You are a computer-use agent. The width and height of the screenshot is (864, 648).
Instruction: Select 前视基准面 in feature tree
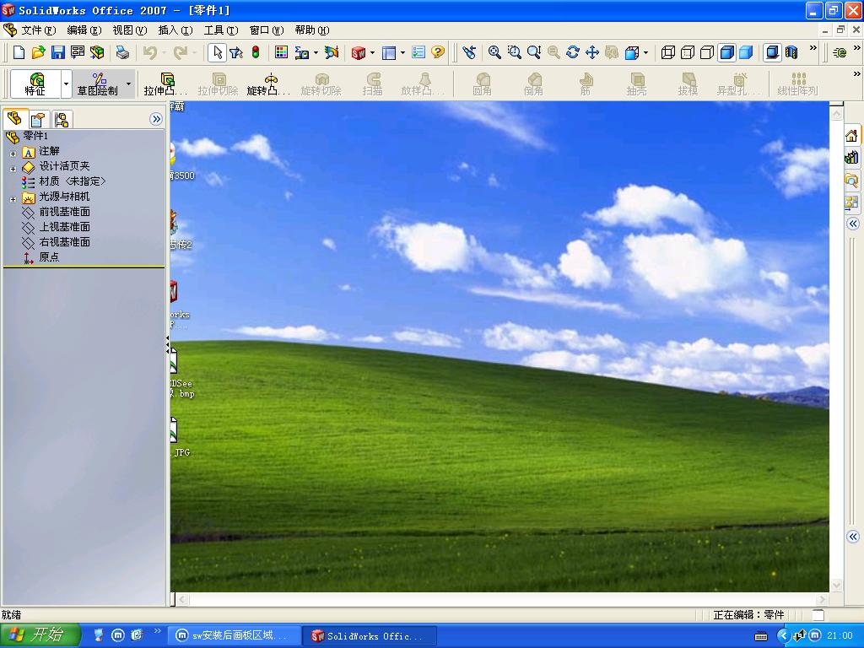click(64, 212)
